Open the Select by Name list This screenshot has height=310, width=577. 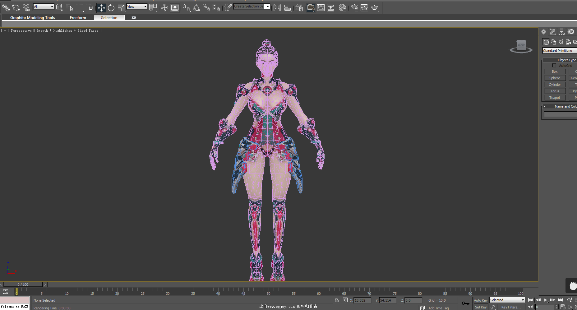point(69,8)
